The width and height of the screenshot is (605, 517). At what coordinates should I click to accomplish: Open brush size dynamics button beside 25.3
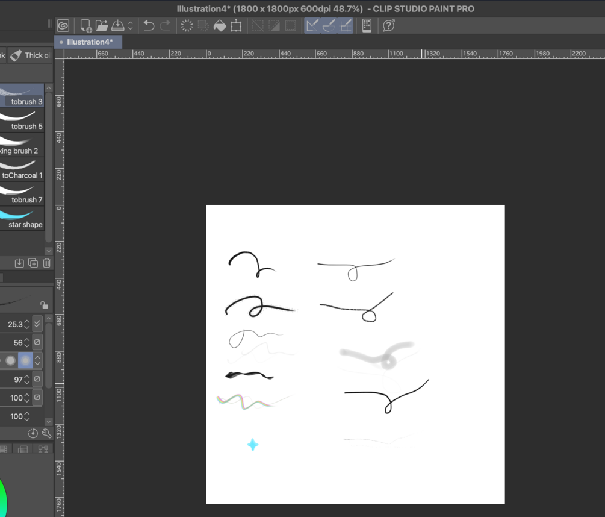tap(37, 324)
